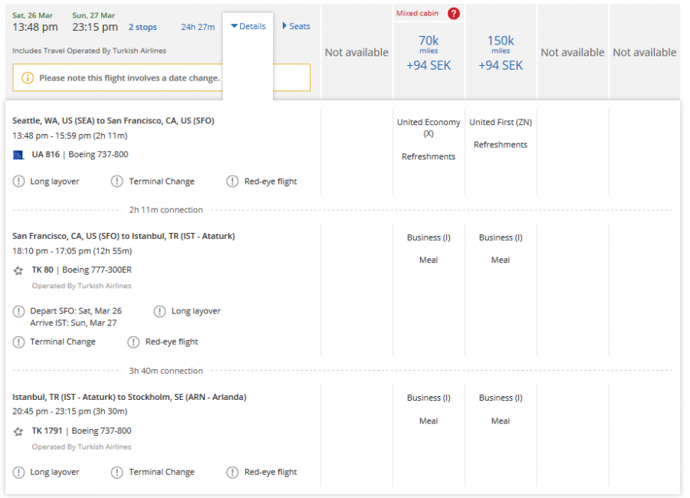
Task: Click Long layover warning icon under TK 80
Action: 159,312
